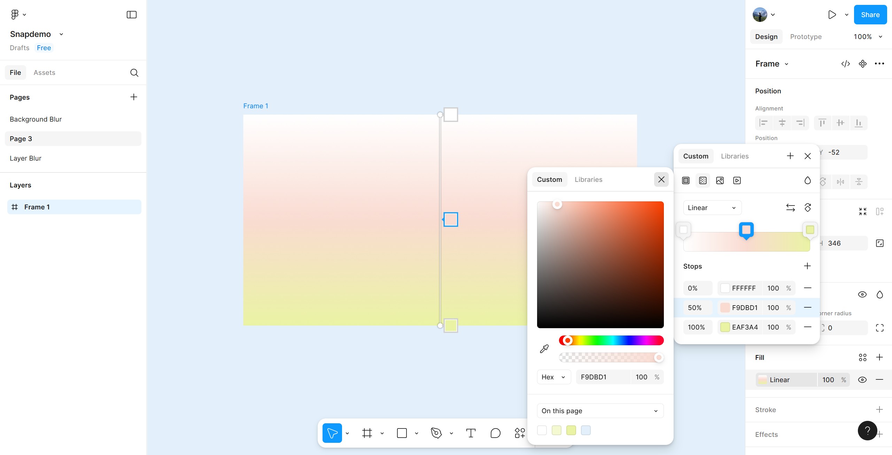
Task: Open the Figma main menu icon
Action: 15,14
